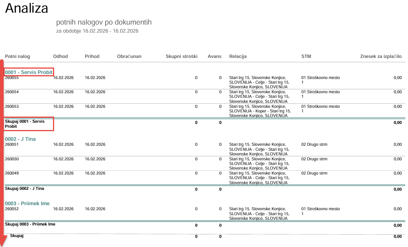The height and width of the screenshot is (247, 408).
Task: Open group heading 0001 - Servis Probit
Action: click(x=29, y=72)
